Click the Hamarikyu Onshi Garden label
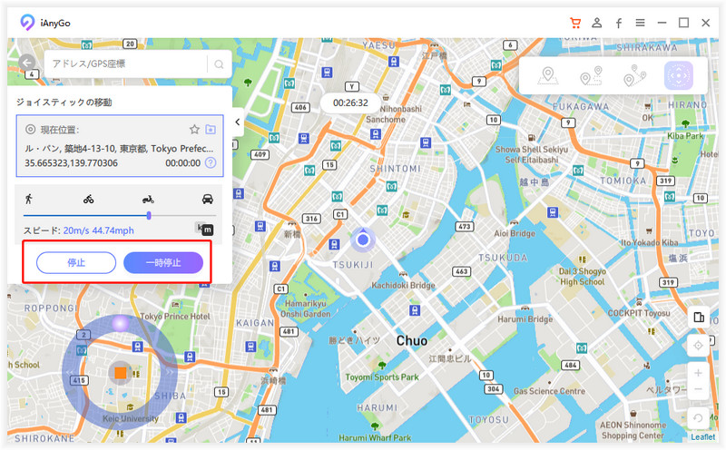The image size is (726, 450). (x=305, y=308)
